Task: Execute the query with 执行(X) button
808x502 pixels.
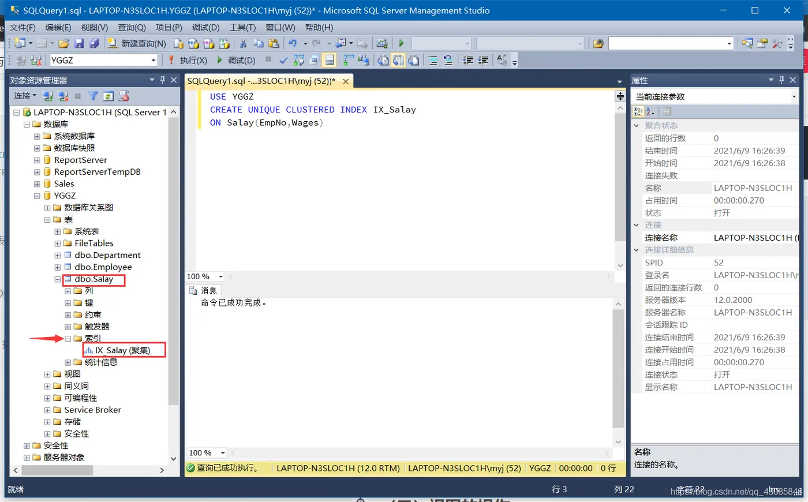Action: pyautogui.click(x=188, y=60)
